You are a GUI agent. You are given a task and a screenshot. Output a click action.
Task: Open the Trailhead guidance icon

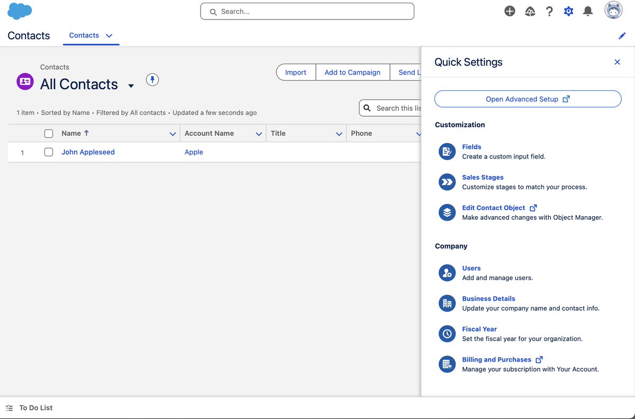tap(530, 11)
